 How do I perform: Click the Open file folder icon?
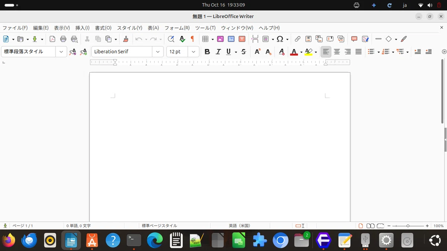coord(20,39)
